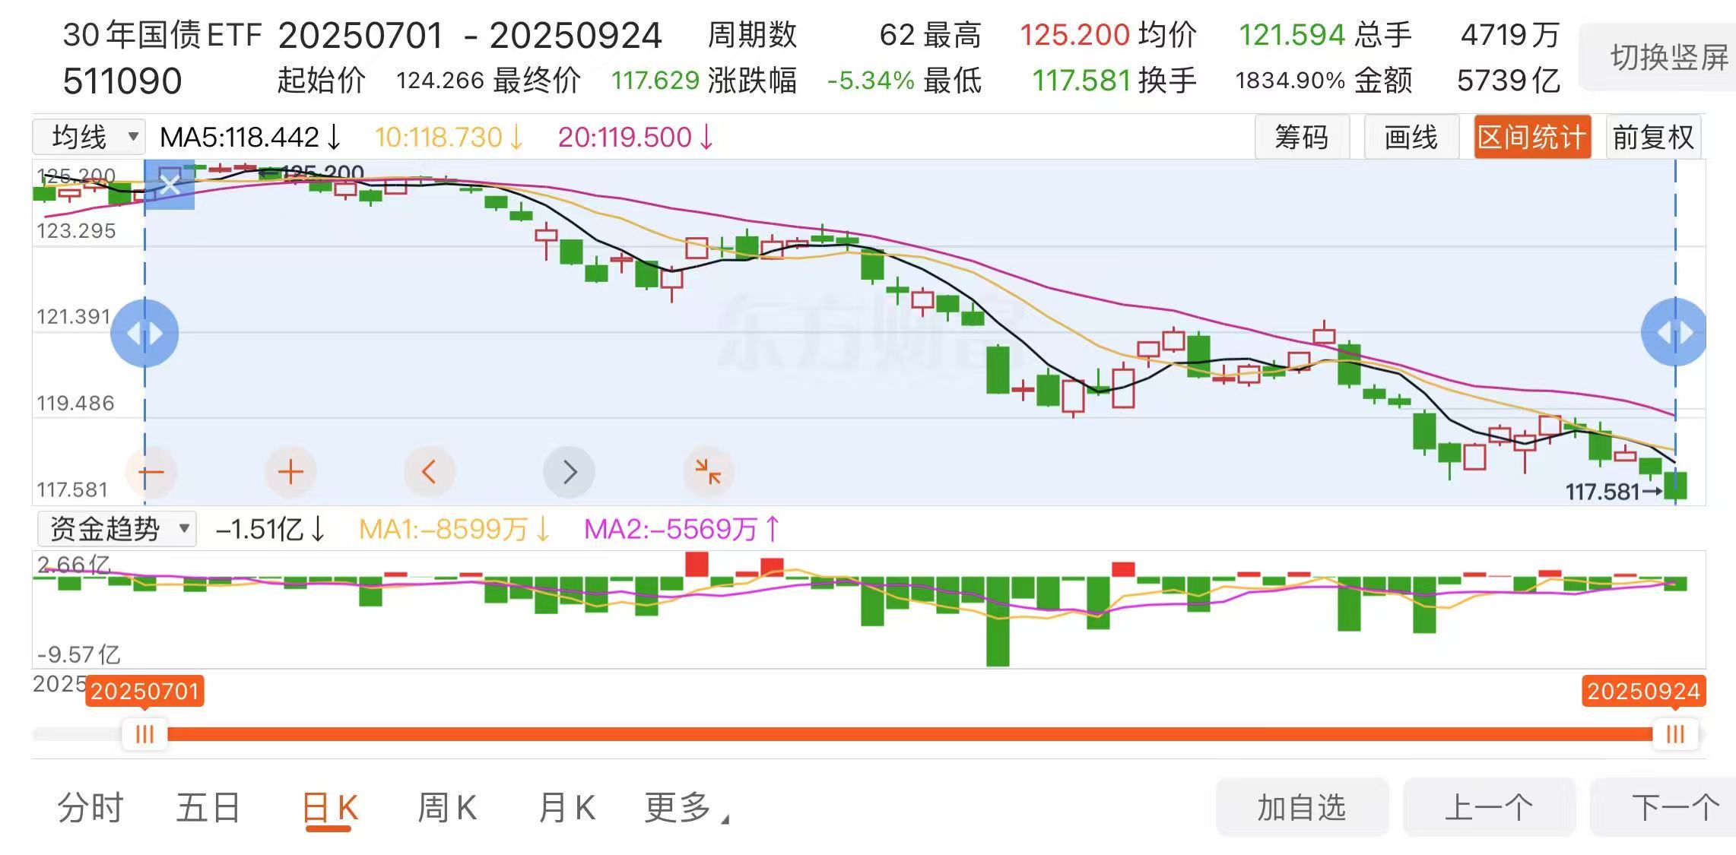Click the orange minus zoom-out icon
This screenshot has height=855, width=1736.
pyautogui.click(x=151, y=472)
